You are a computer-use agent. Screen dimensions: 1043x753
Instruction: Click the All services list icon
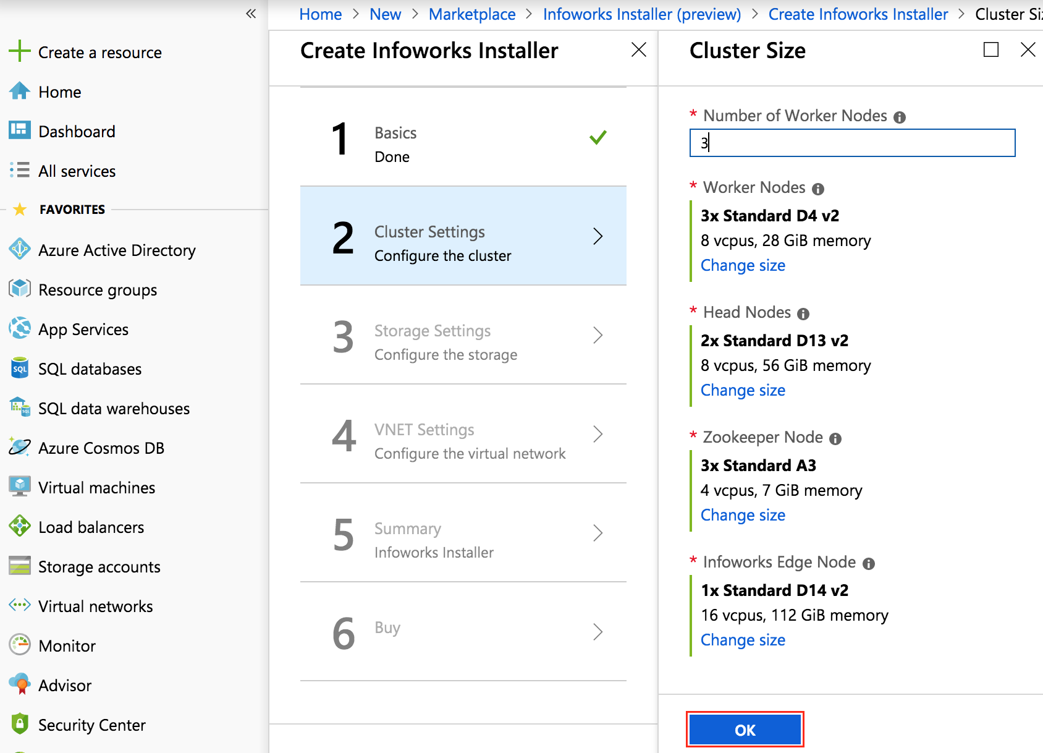coord(20,170)
